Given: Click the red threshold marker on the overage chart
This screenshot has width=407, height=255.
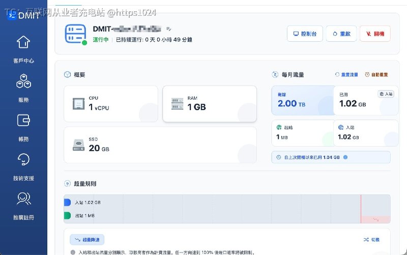Looking at the screenshot, I should (361, 209).
